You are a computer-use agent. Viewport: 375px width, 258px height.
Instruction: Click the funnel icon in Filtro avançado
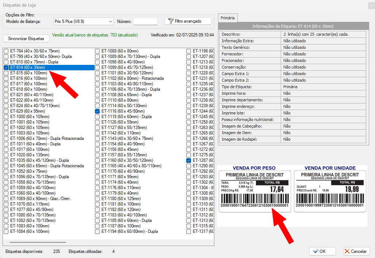(x=171, y=21)
